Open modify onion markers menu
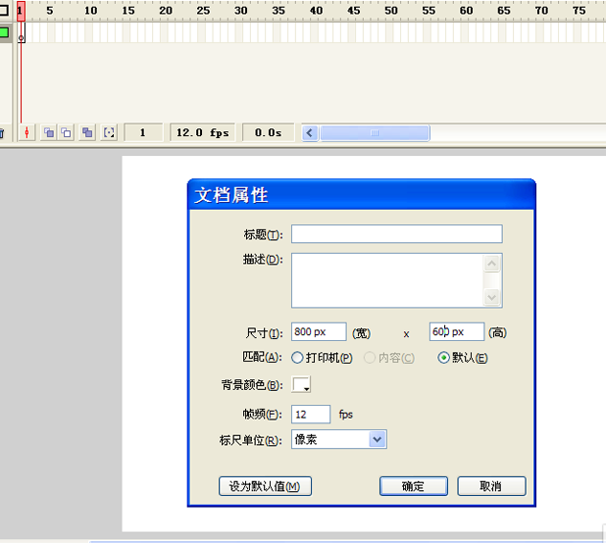Viewport: 606px width, 543px height. 109,133
